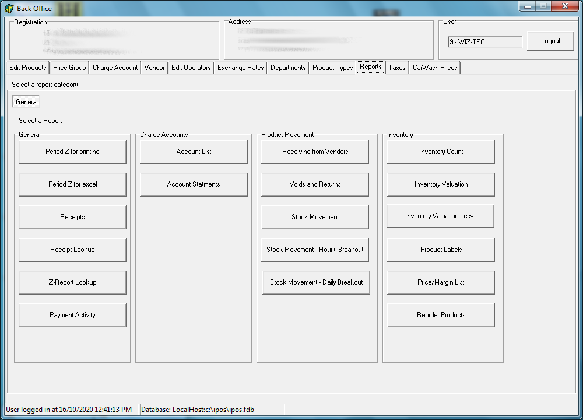Select the CarWash Prices tab

click(434, 67)
